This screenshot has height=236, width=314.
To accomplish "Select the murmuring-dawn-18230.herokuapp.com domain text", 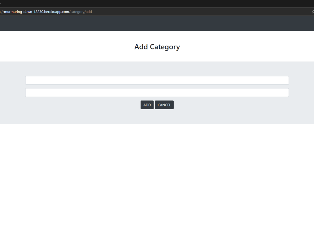I will tap(35, 12).
